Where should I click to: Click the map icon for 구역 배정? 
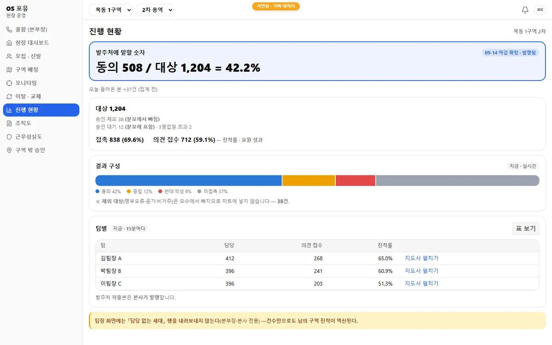9,69
